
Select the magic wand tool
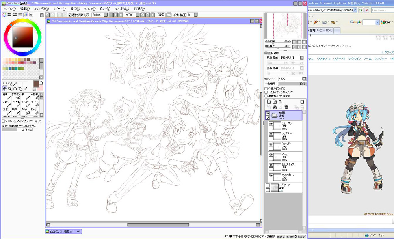click(15, 84)
